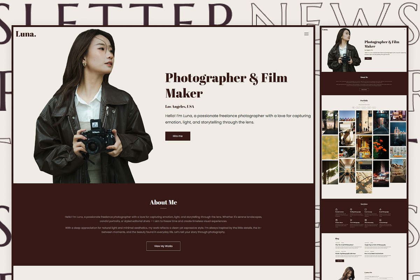Open the night storefront photo in top row

click(398, 116)
